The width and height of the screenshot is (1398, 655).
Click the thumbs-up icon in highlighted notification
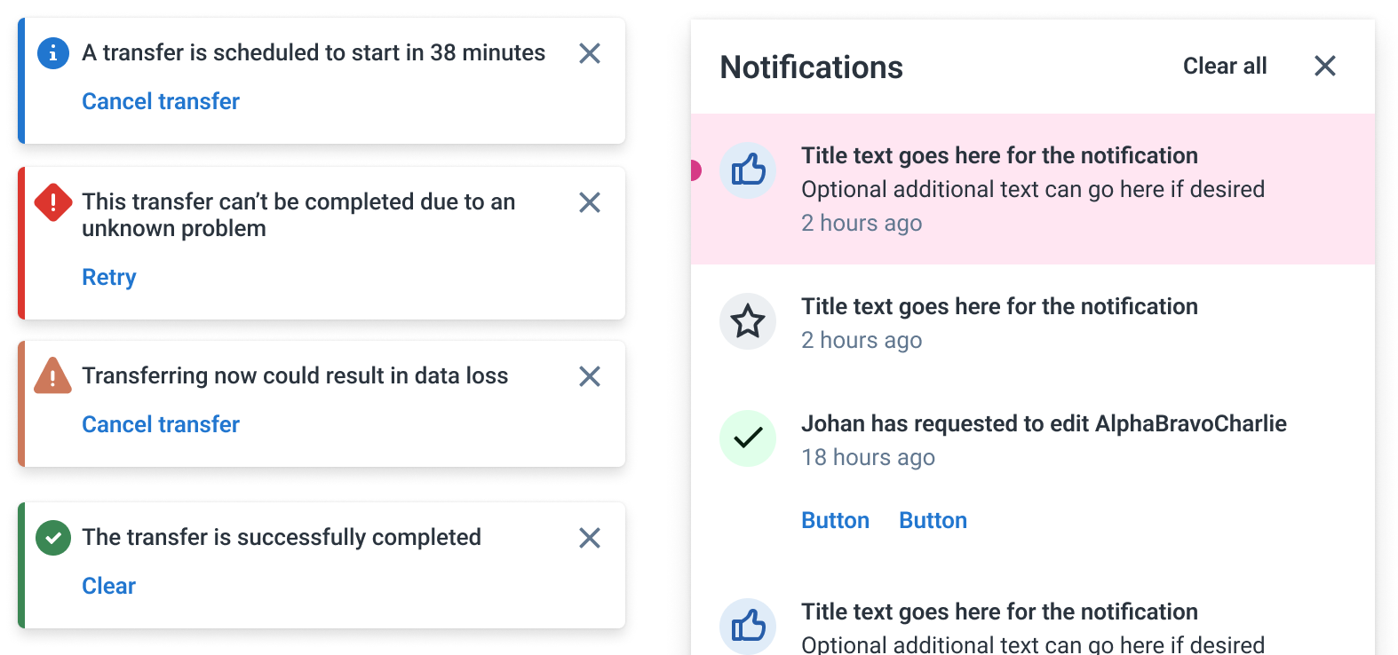[748, 170]
